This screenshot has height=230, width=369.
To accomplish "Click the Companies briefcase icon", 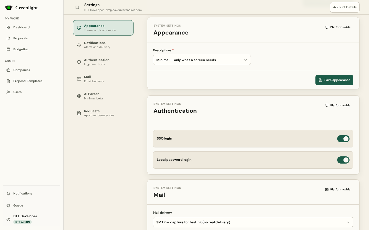I will (8, 70).
